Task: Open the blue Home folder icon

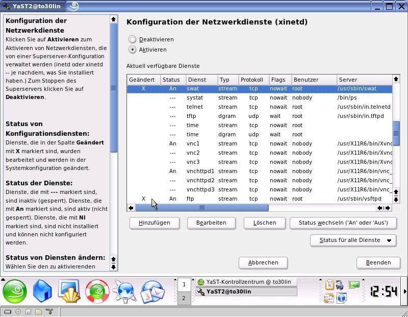Action: point(42,291)
